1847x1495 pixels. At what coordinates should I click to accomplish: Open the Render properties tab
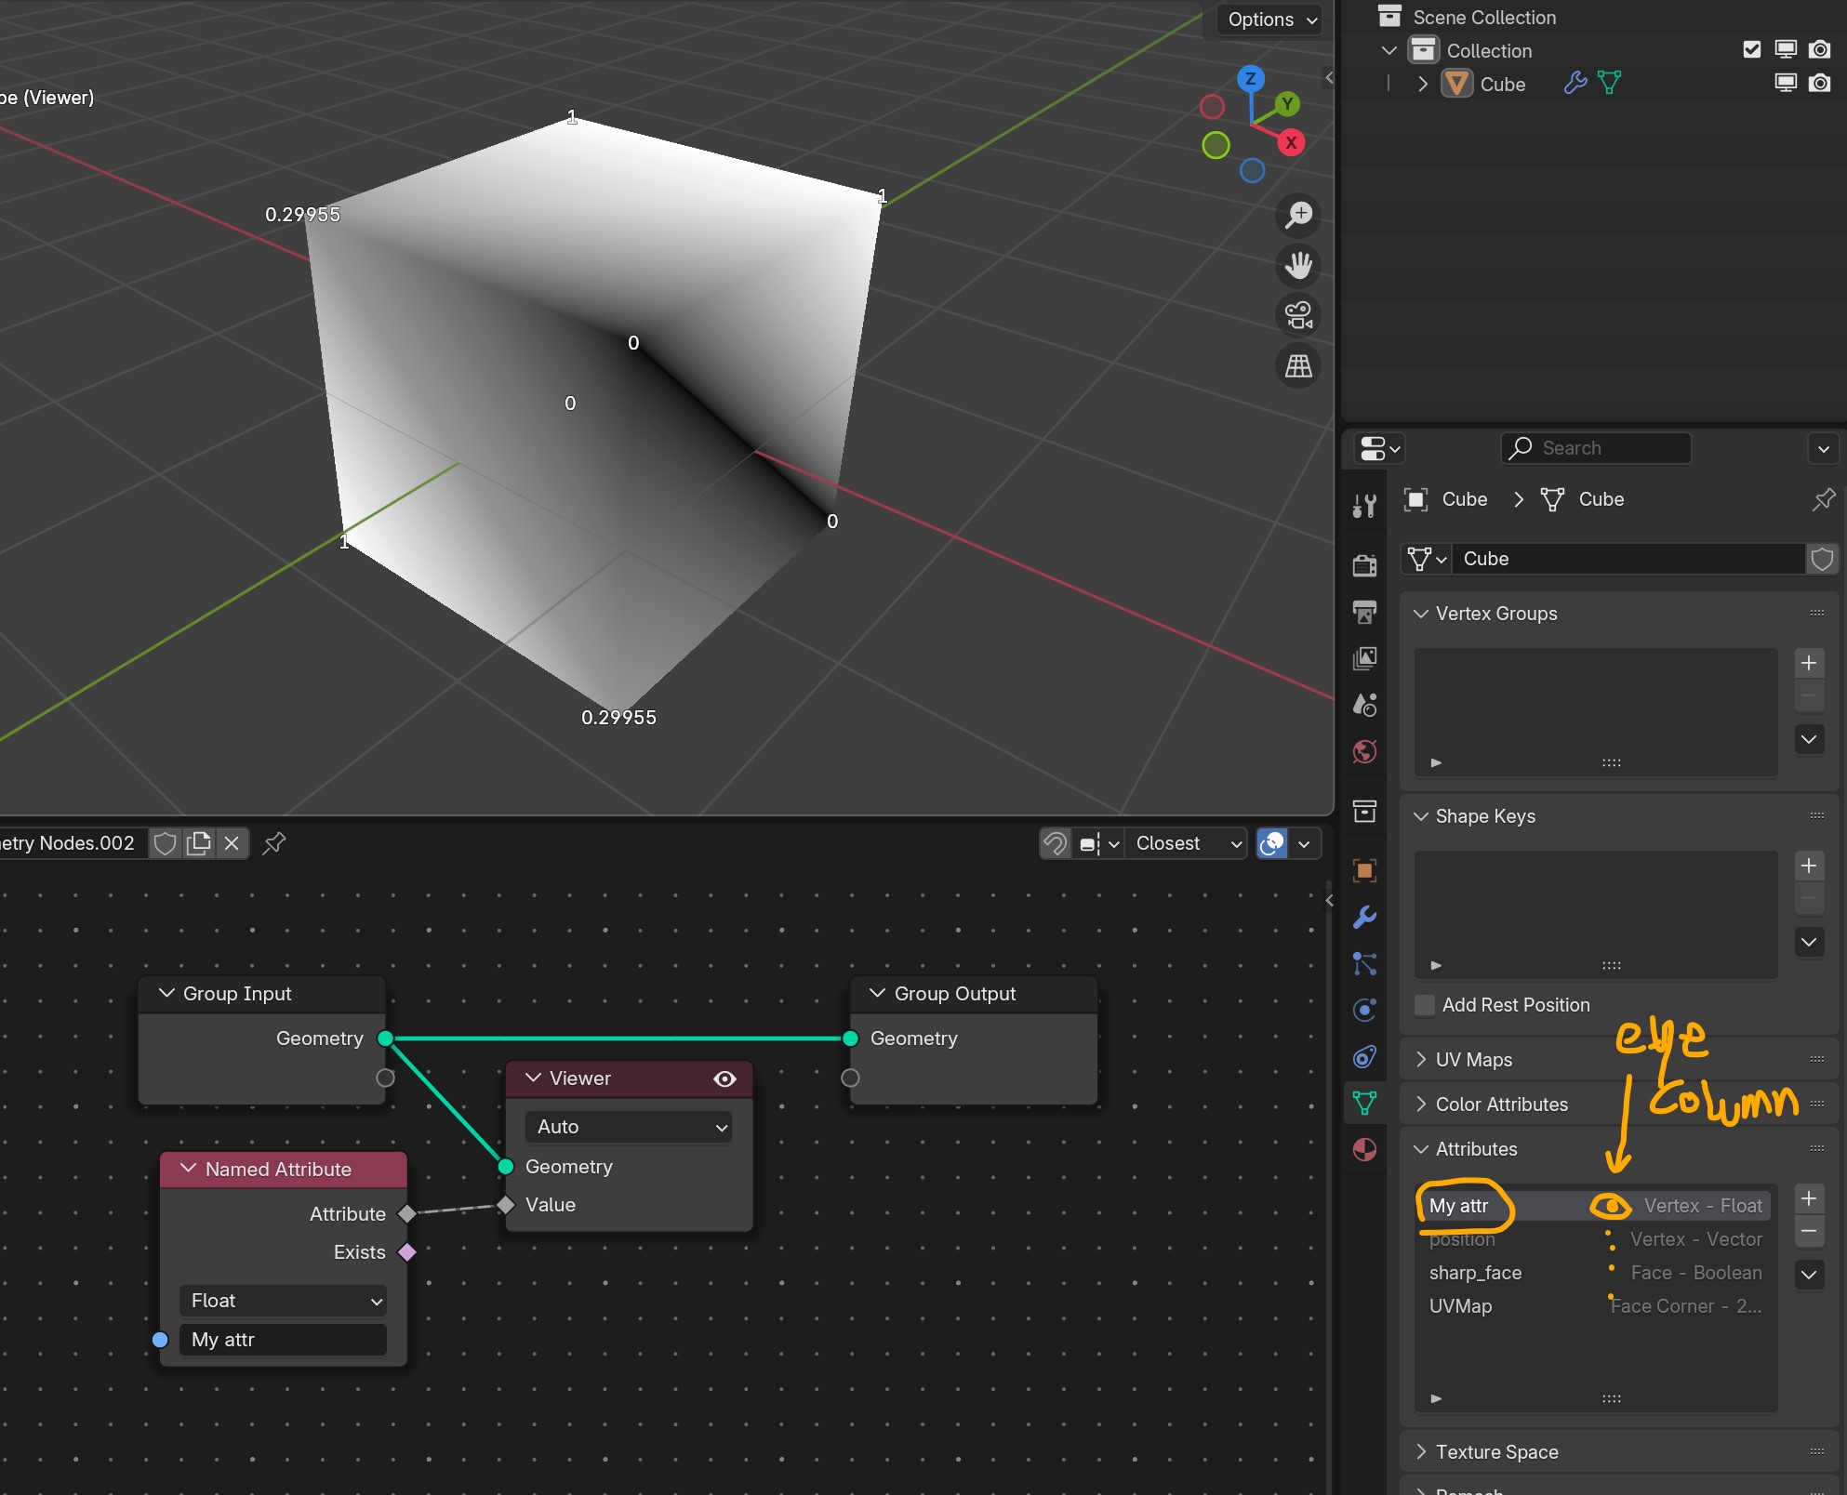click(1364, 564)
